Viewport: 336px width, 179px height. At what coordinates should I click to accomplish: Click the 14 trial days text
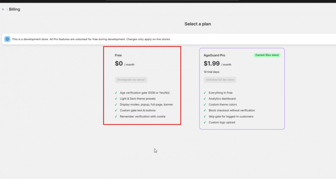pyautogui.click(x=211, y=72)
